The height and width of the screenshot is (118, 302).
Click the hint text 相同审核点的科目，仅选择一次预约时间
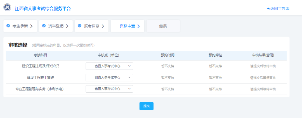coord(63,45)
